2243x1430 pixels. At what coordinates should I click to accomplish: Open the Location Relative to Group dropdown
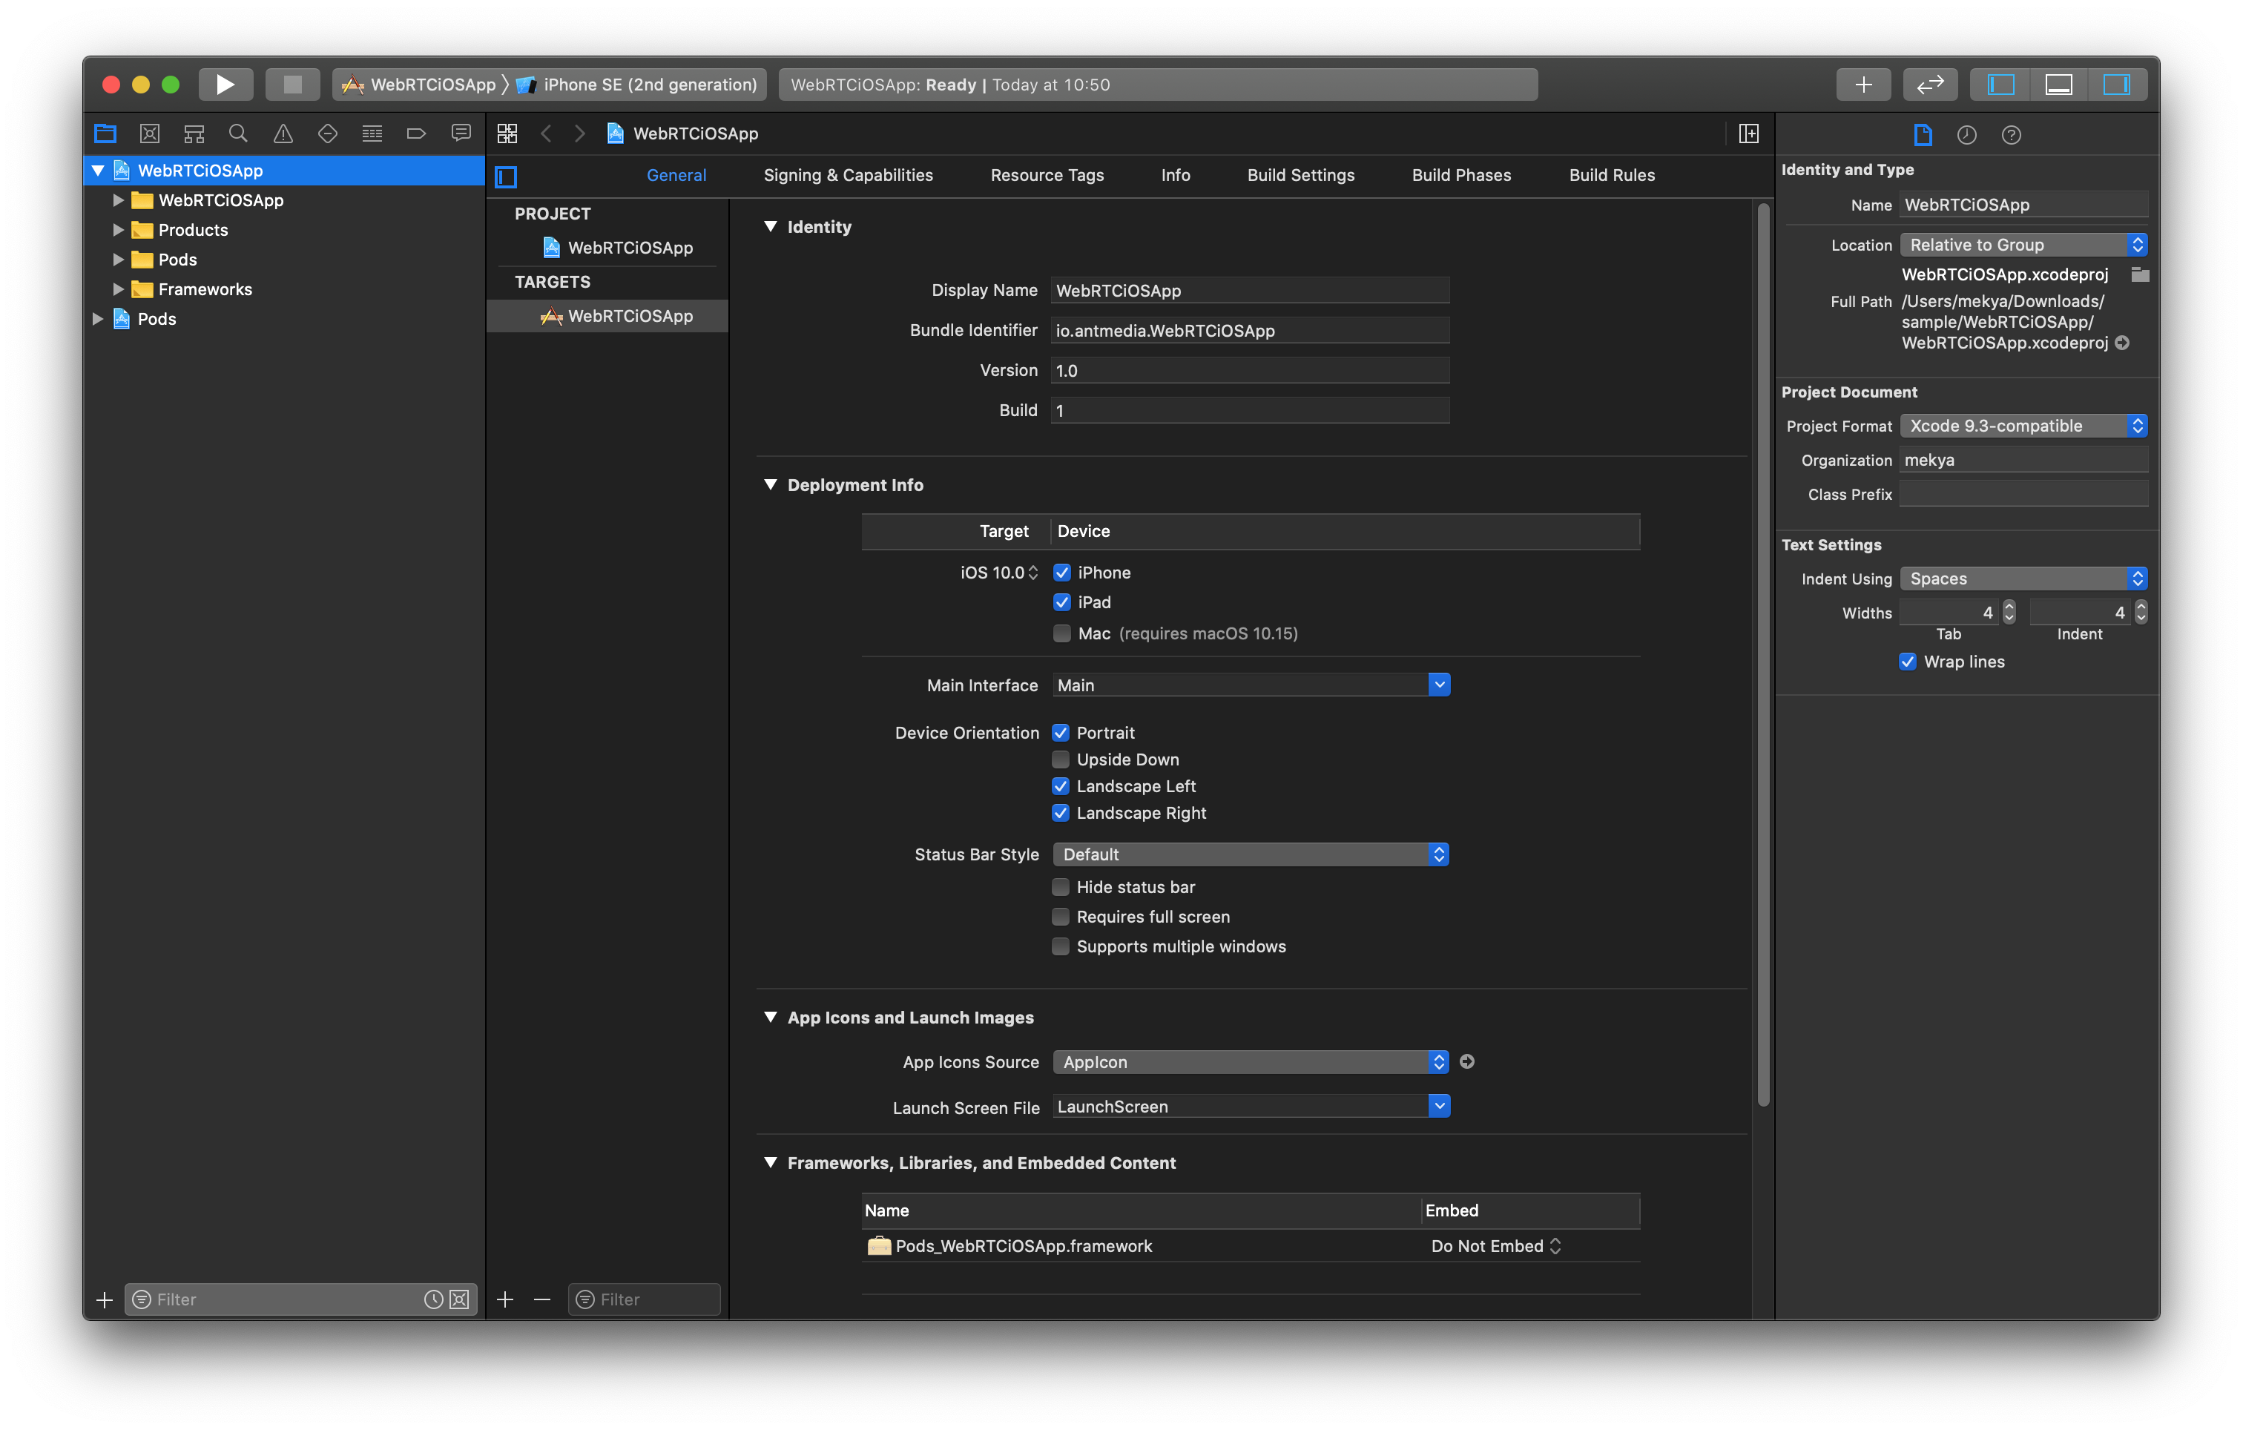click(2024, 244)
